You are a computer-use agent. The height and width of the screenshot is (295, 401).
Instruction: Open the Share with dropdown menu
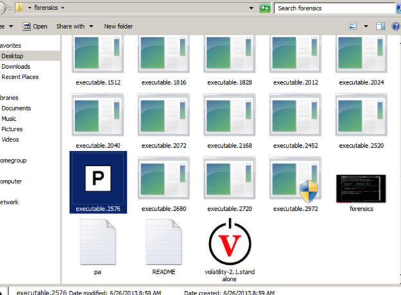74,26
